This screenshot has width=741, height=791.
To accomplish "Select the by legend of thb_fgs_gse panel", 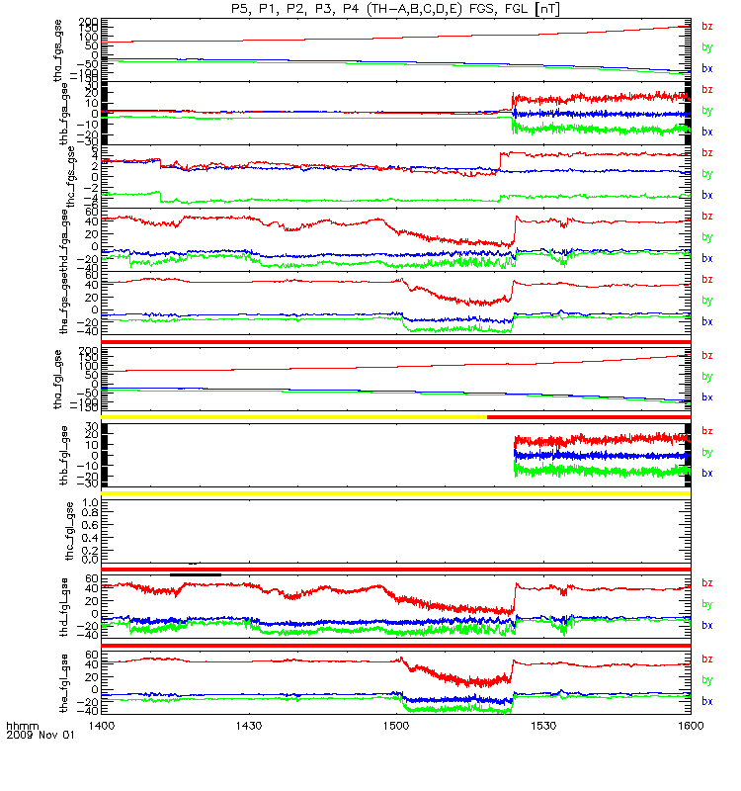I will point(707,111).
